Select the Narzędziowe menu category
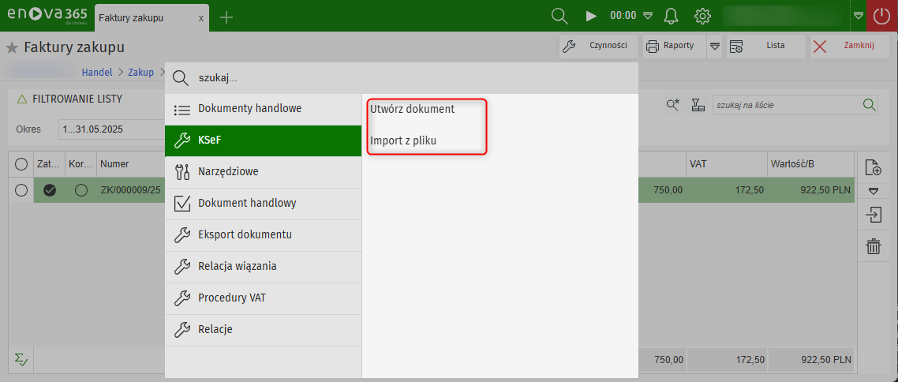898x382 pixels. (x=228, y=171)
